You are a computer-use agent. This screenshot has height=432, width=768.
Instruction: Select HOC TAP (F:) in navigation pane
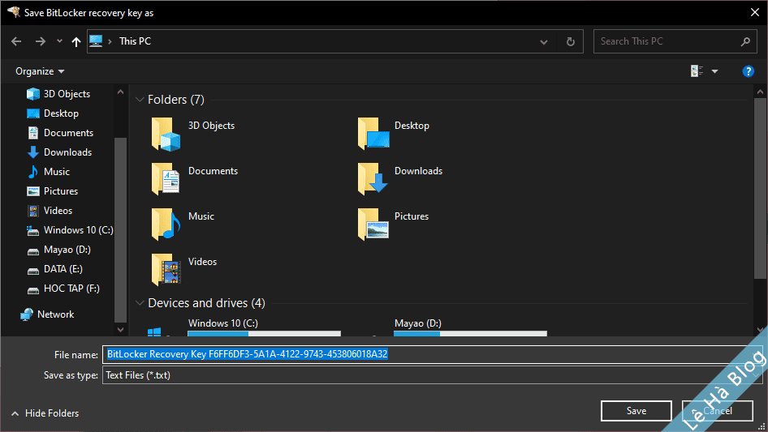click(x=63, y=289)
